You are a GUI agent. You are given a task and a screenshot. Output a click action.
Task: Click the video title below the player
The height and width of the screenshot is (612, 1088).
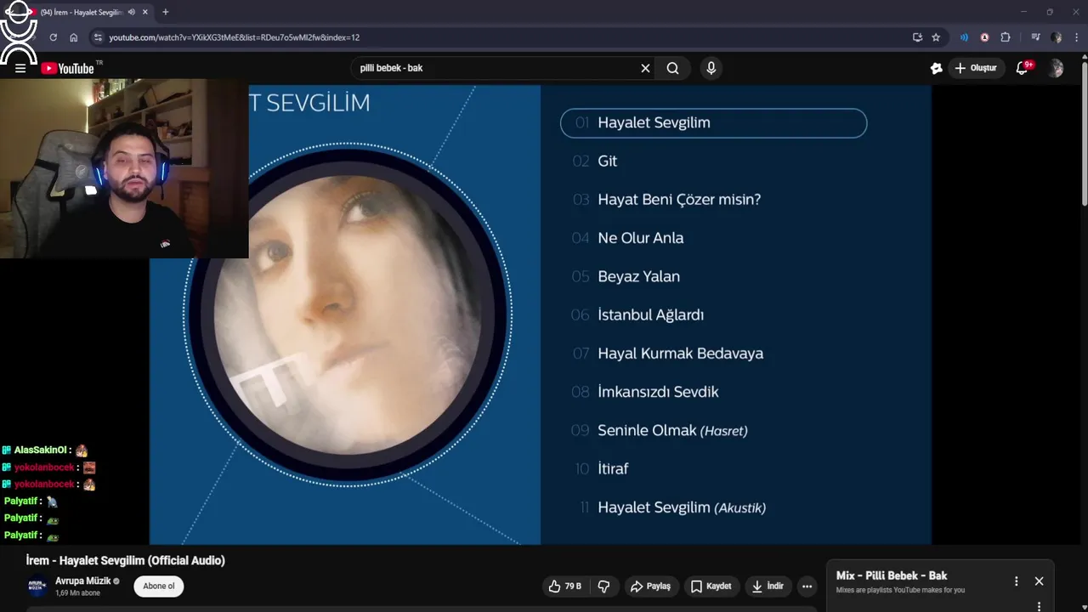pyautogui.click(x=126, y=560)
